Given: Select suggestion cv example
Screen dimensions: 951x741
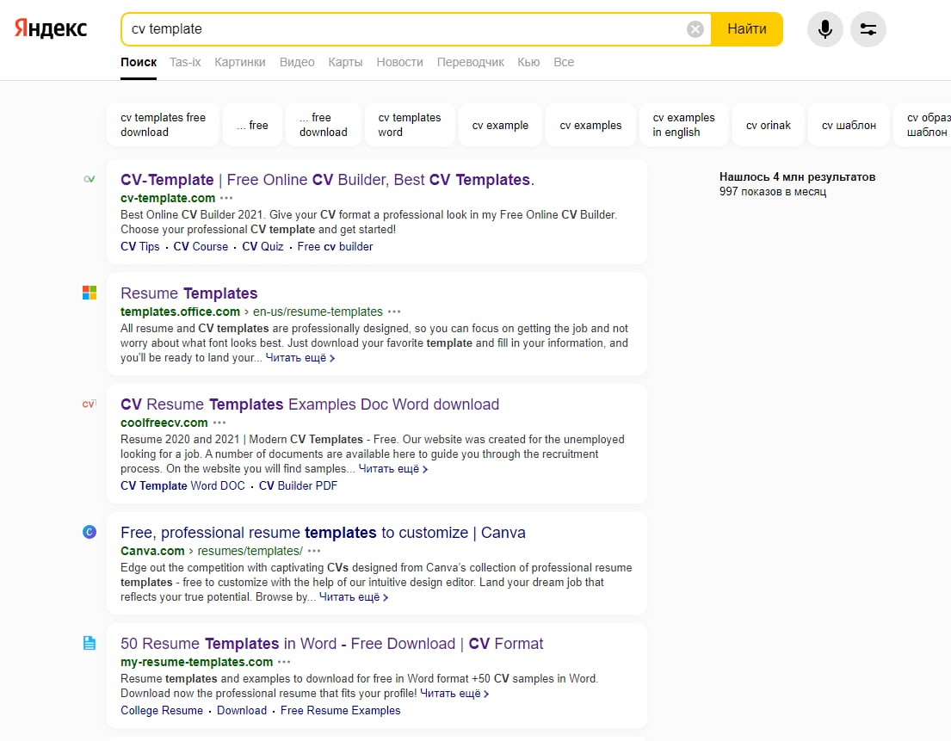Looking at the screenshot, I should [x=500, y=125].
